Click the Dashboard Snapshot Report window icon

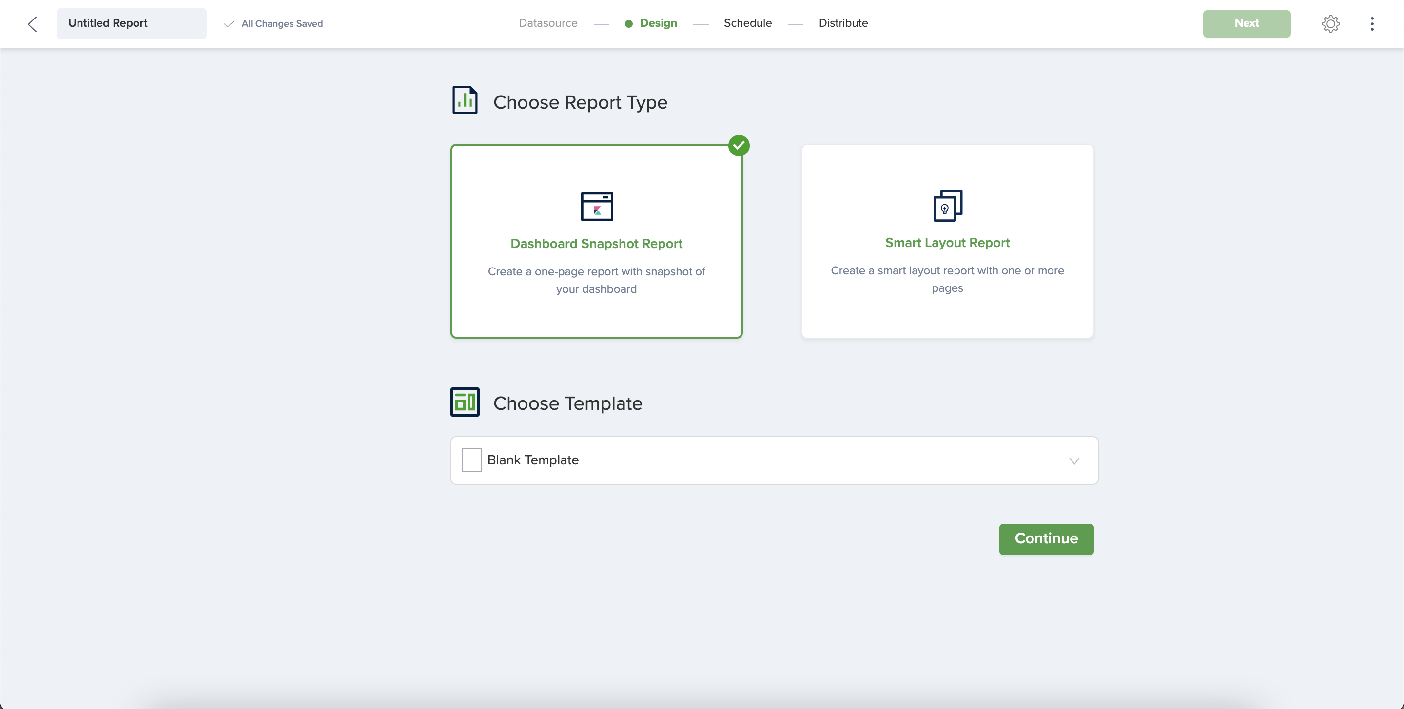(x=597, y=207)
